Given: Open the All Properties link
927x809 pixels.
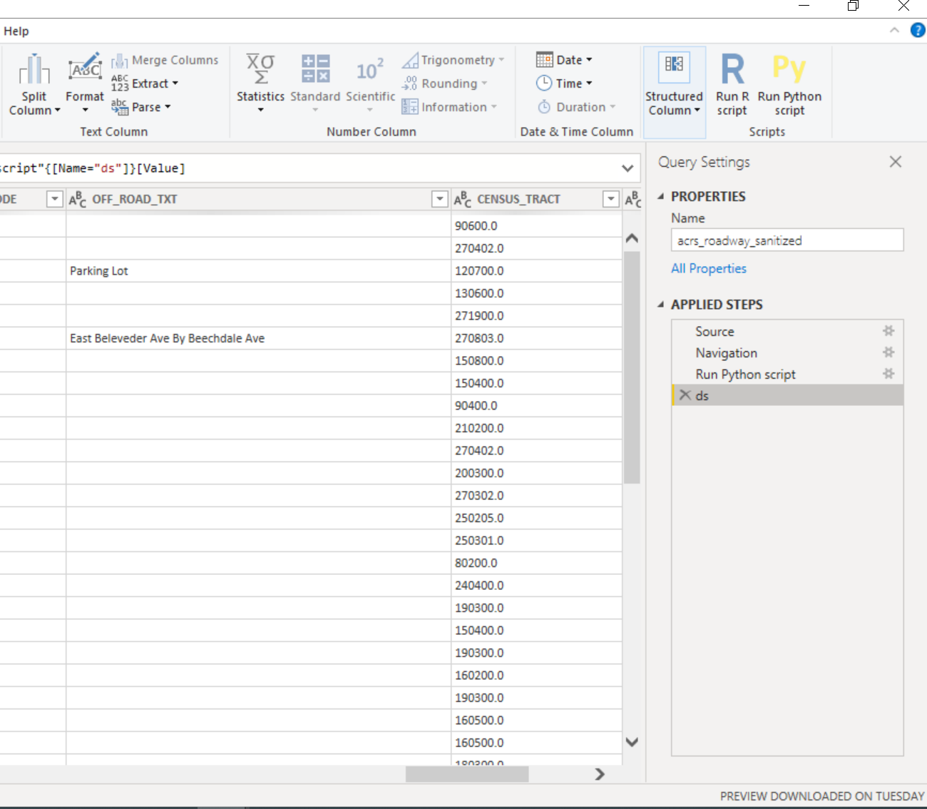Looking at the screenshot, I should point(709,268).
